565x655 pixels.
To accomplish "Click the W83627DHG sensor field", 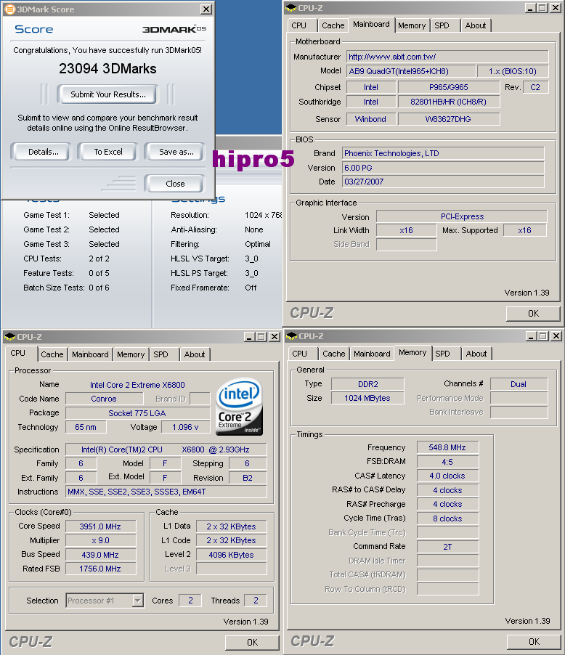I will click(x=448, y=119).
